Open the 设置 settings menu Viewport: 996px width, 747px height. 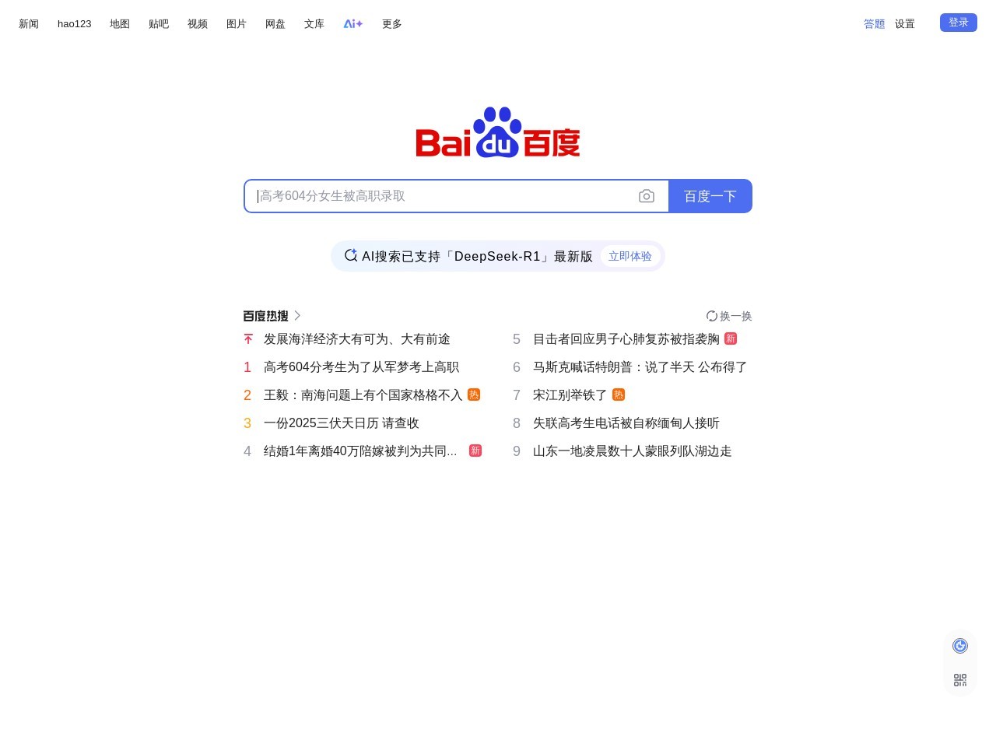tap(905, 24)
